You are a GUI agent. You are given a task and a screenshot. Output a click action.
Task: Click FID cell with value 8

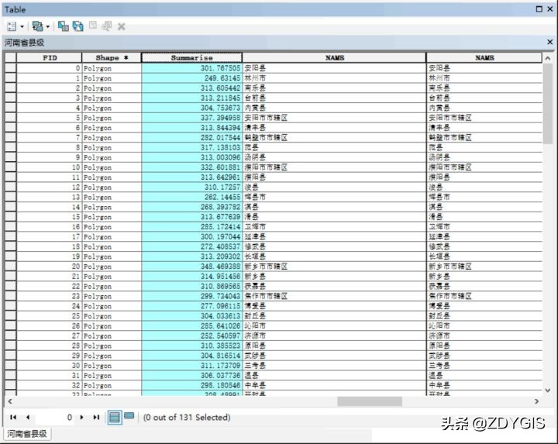50,147
